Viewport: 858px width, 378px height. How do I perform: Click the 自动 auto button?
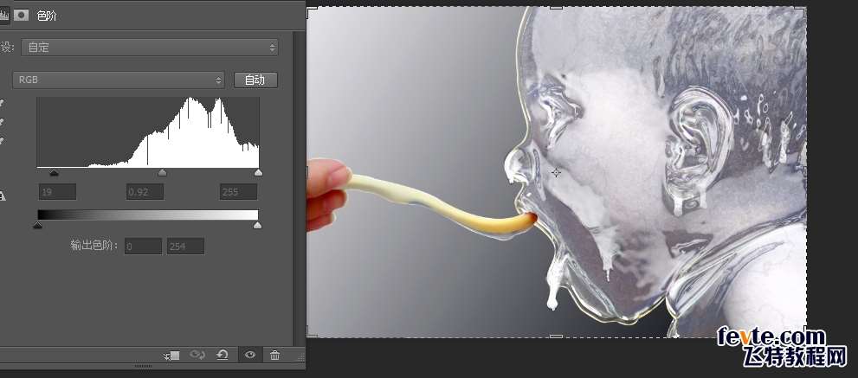[255, 80]
